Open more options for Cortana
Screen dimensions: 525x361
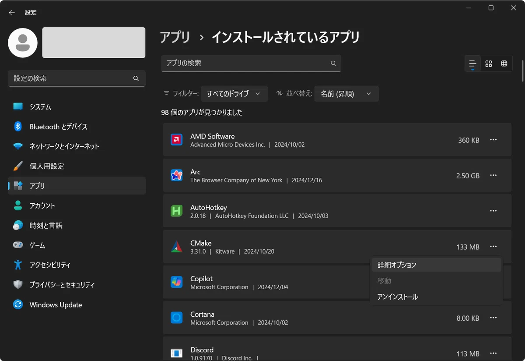[493, 318]
